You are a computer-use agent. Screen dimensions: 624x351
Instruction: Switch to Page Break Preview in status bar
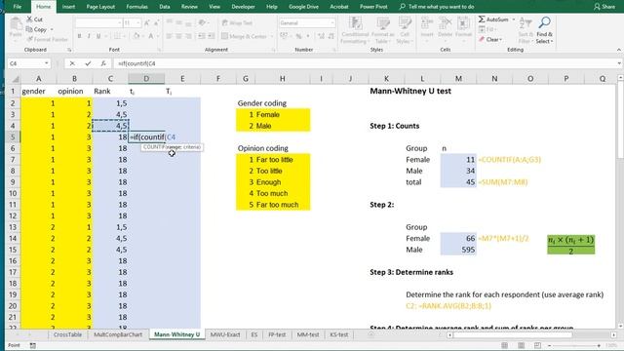537,345
